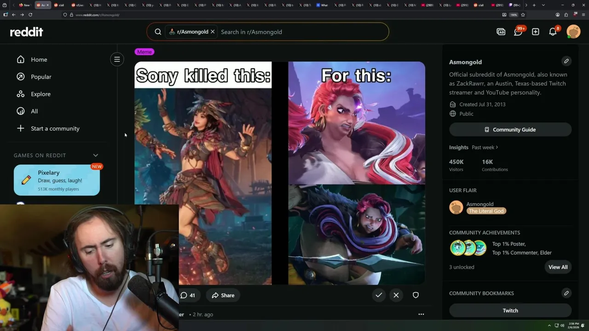Click the system tray volume icon
Viewport: 589px width, 331px height.
tap(562, 325)
